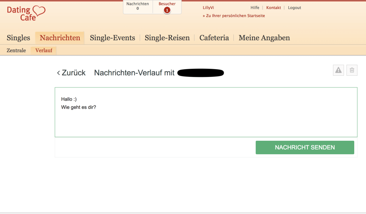Report conversation with the warning triangle icon
Image resolution: width=366 pixels, height=214 pixels.
point(338,70)
